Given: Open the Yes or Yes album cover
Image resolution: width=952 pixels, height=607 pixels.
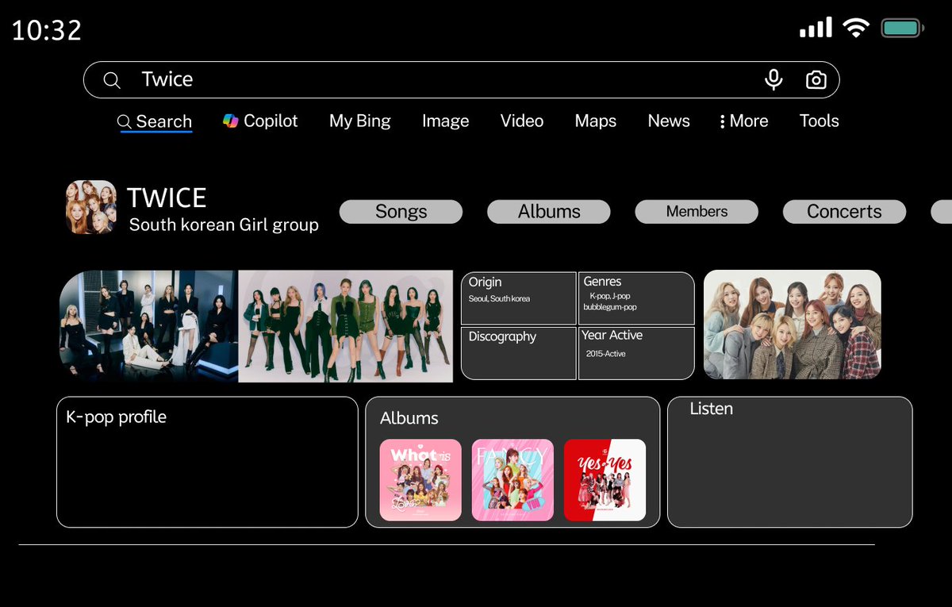Looking at the screenshot, I should point(605,480).
